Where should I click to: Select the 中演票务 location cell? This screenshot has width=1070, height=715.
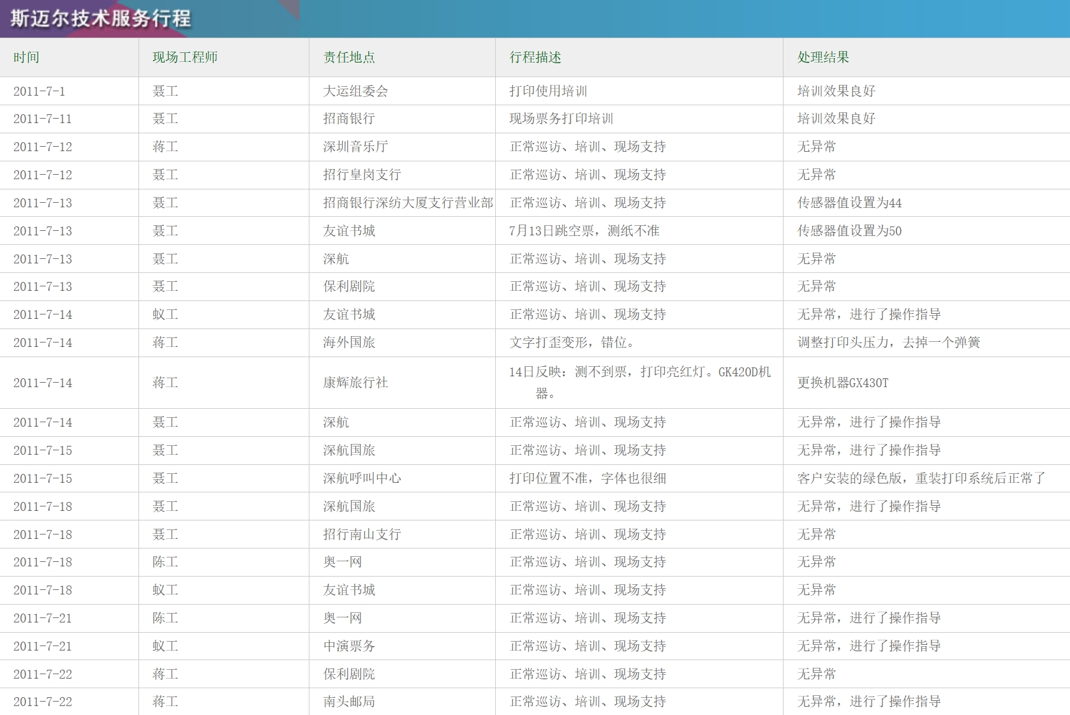pyautogui.click(x=349, y=646)
